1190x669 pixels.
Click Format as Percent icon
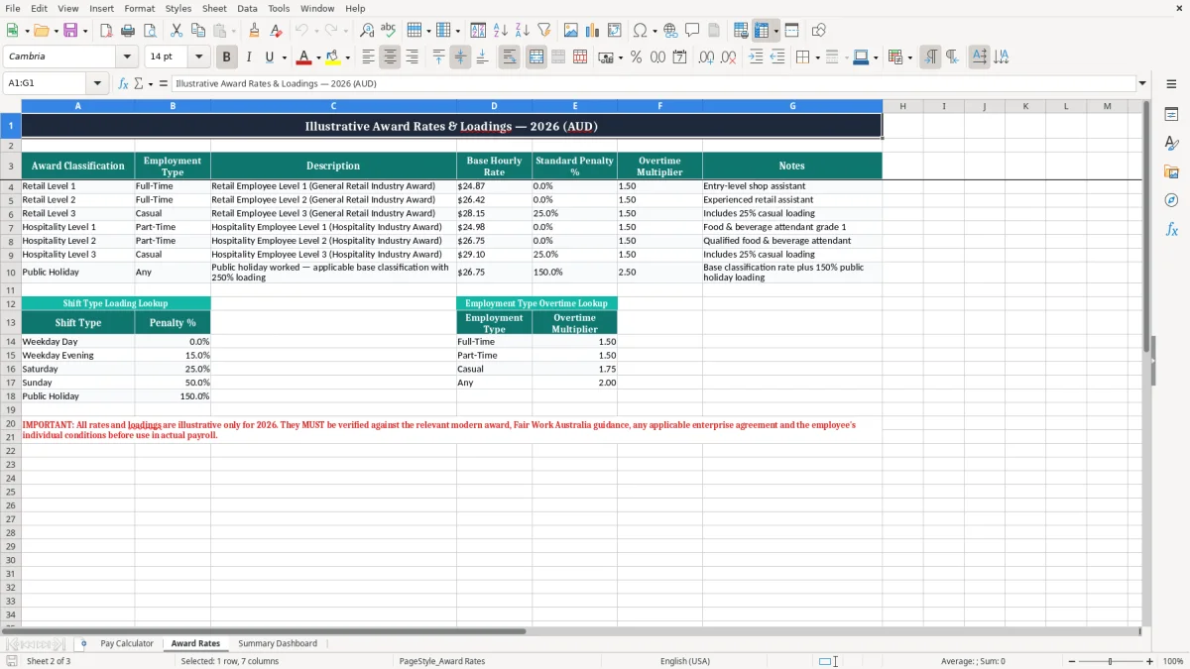pos(636,57)
